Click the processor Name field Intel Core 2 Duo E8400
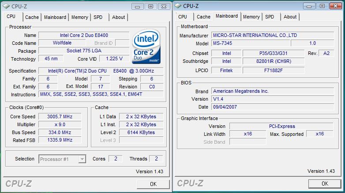345x193 pixels. tap(84, 35)
